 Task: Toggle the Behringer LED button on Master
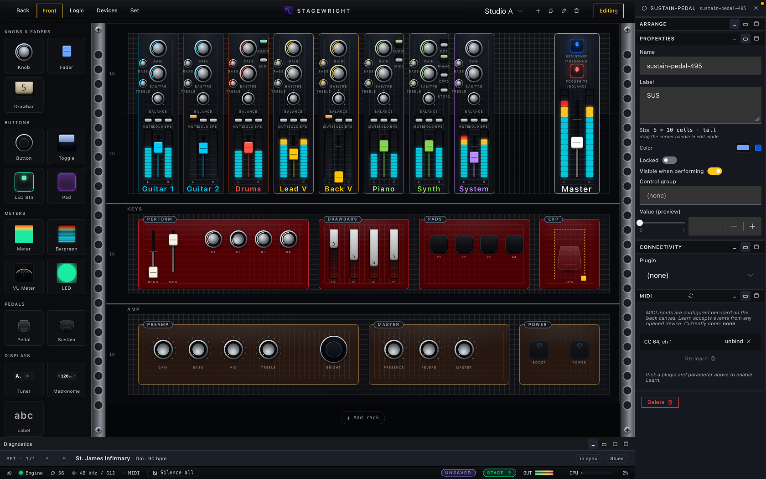click(577, 45)
